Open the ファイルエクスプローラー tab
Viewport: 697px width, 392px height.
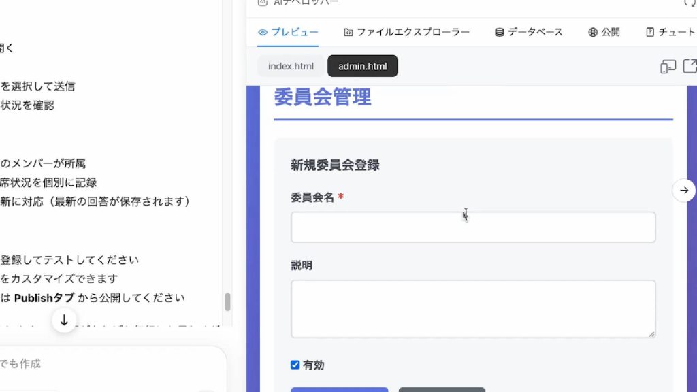(412, 32)
